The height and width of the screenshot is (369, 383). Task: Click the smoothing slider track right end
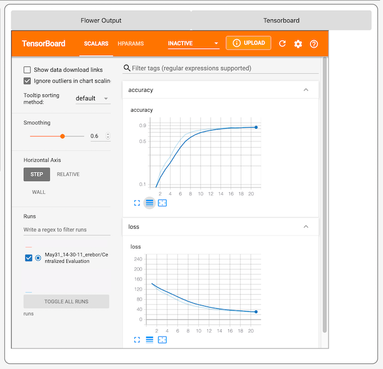tap(83, 136)
